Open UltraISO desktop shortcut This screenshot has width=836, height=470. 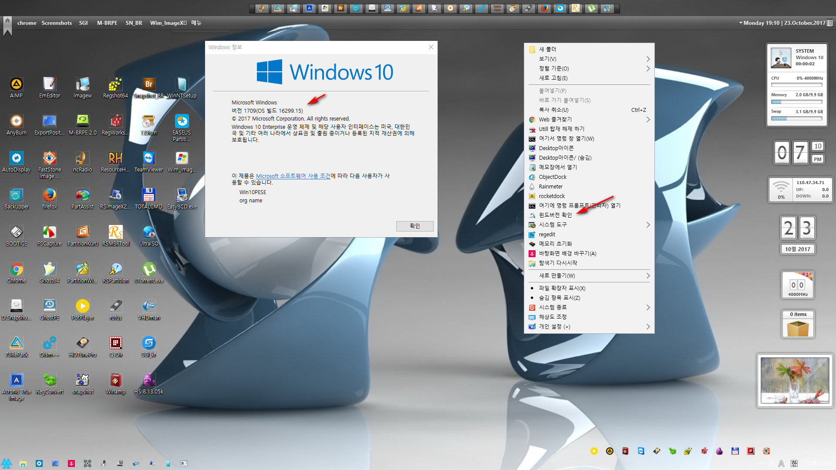148,235
